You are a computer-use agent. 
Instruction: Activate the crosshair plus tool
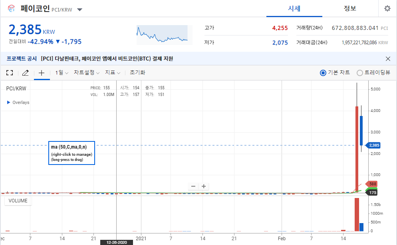click(x=42, y=73)
